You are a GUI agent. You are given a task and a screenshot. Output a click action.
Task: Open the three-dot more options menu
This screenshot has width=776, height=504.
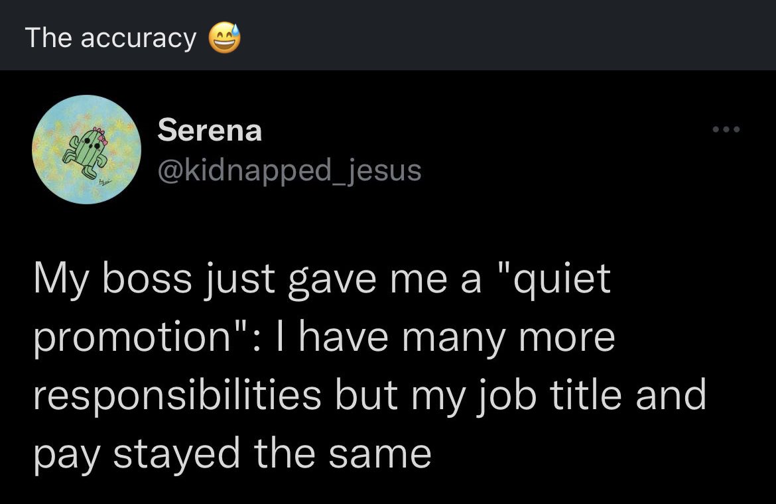726,129
